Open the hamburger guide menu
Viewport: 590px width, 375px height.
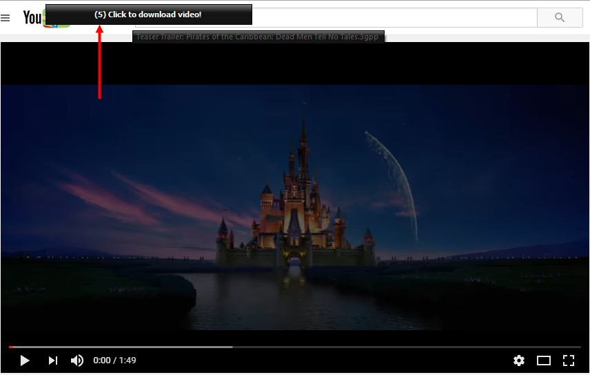(x=6, y=18)
